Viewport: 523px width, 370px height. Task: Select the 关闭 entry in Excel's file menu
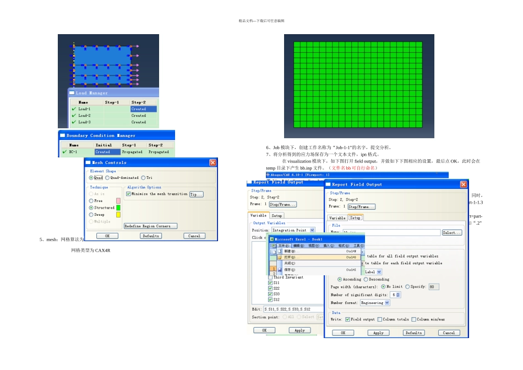click(290, 263)
